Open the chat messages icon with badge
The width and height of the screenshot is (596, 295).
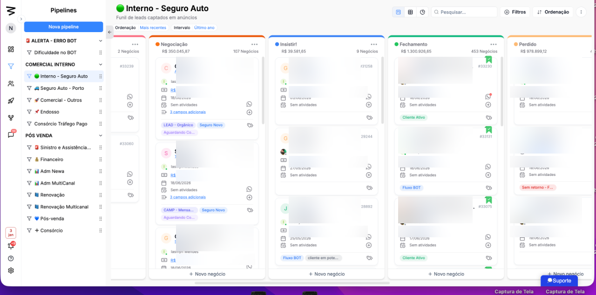(11, 134)
